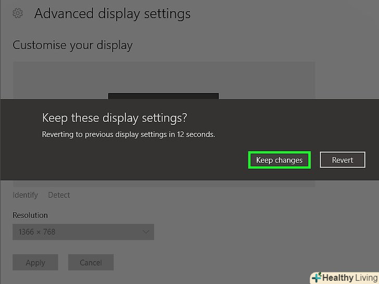The height and width of the screenshot is (284, 379).
Task: Select the display monitor preview thumbnail
Action: coord(163,96)
